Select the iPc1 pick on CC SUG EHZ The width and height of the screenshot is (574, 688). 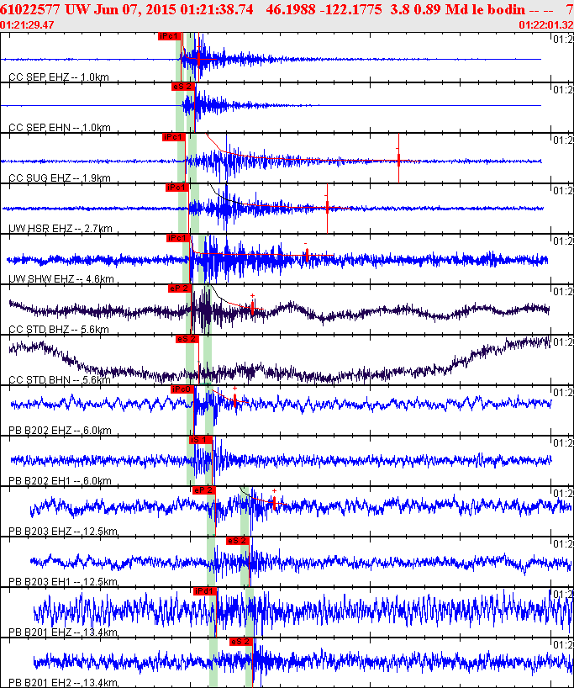tap(173, 137)
